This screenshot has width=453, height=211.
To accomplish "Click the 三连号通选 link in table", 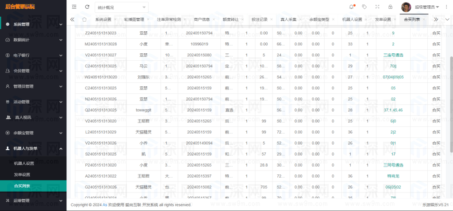I will 393,55.
